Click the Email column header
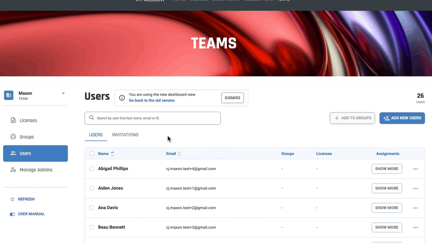This screenshot has width=432, height=243. (171, 154)
